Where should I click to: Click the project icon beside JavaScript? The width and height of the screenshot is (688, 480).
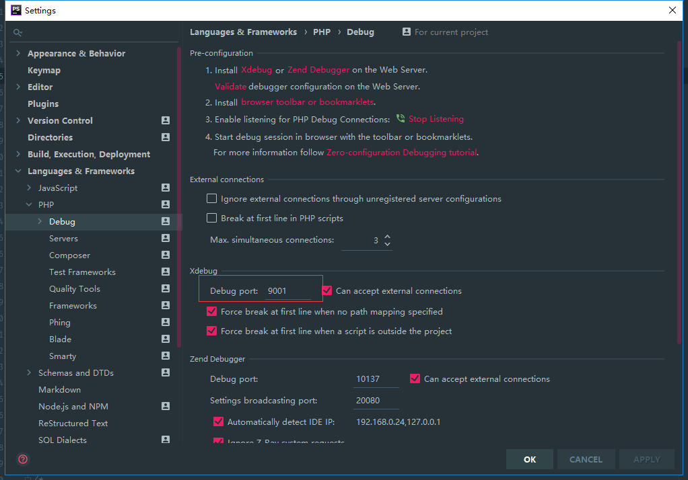point(166,188)
